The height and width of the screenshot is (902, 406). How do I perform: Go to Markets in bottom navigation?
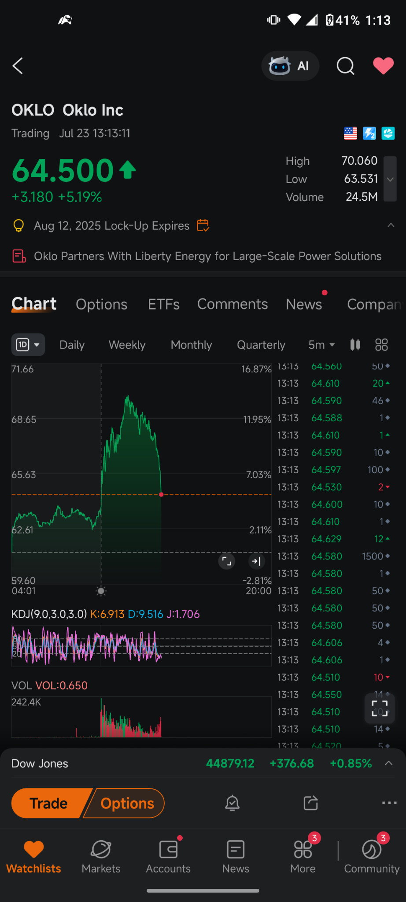101,857
